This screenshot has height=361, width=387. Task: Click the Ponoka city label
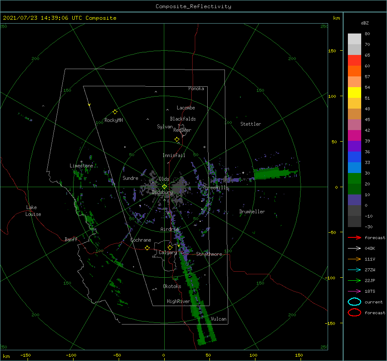(196, 88)
